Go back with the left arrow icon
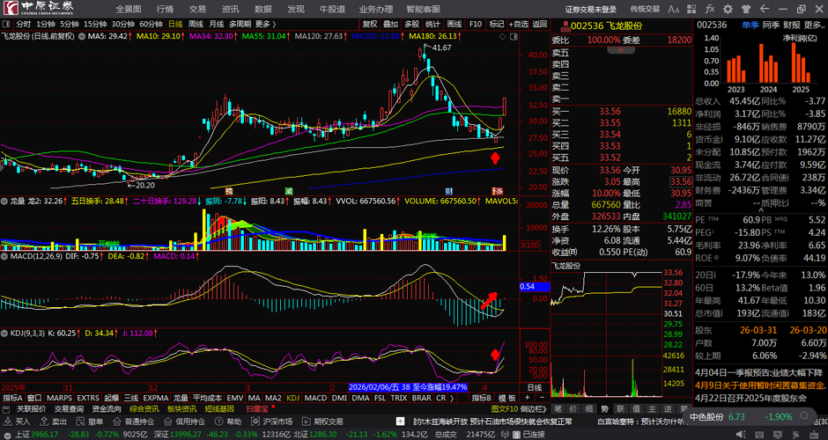 pyautogui.click(x=764, y=9)
